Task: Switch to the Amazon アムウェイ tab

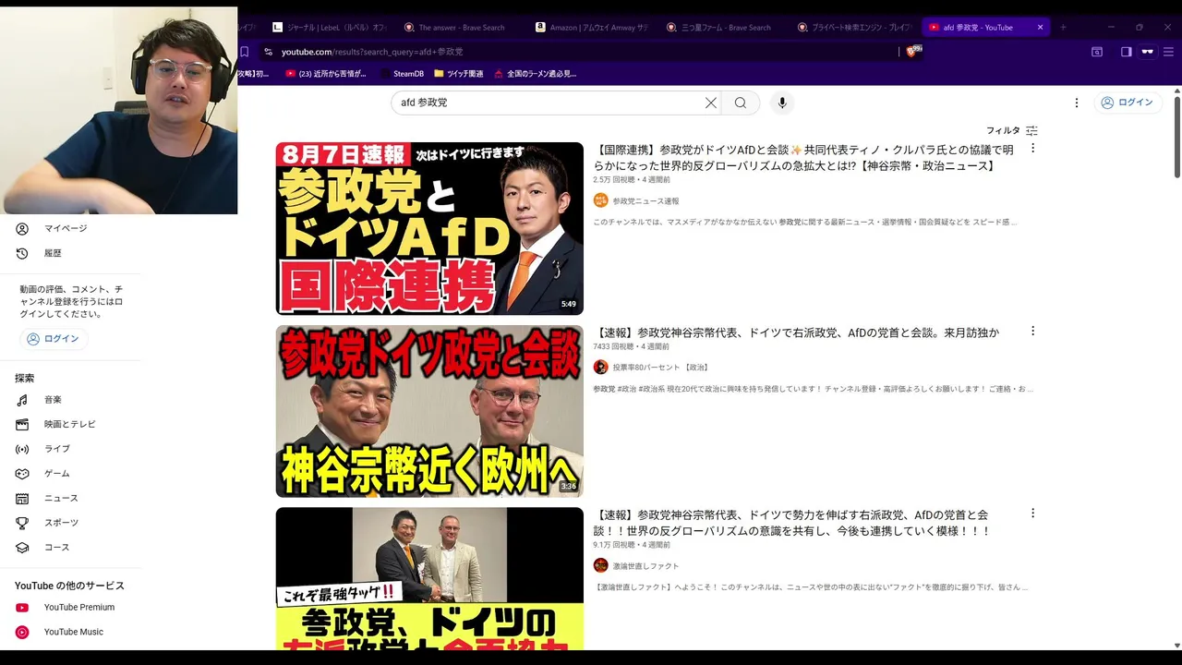Action: coord(593,28)
